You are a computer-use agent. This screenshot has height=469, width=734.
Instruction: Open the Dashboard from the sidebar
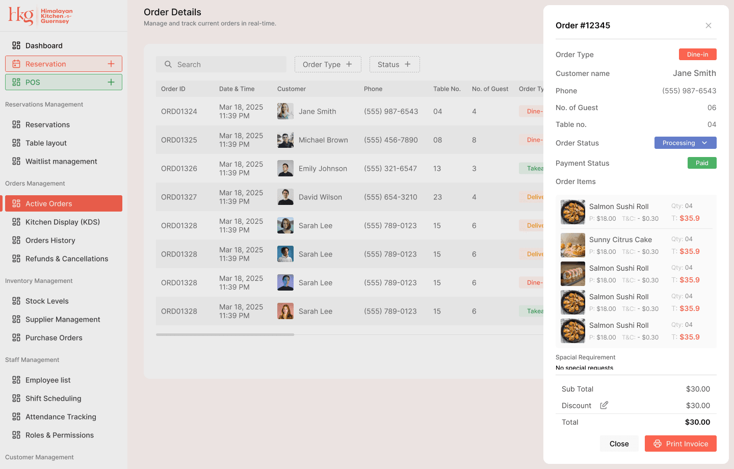(x=44, y=45)
